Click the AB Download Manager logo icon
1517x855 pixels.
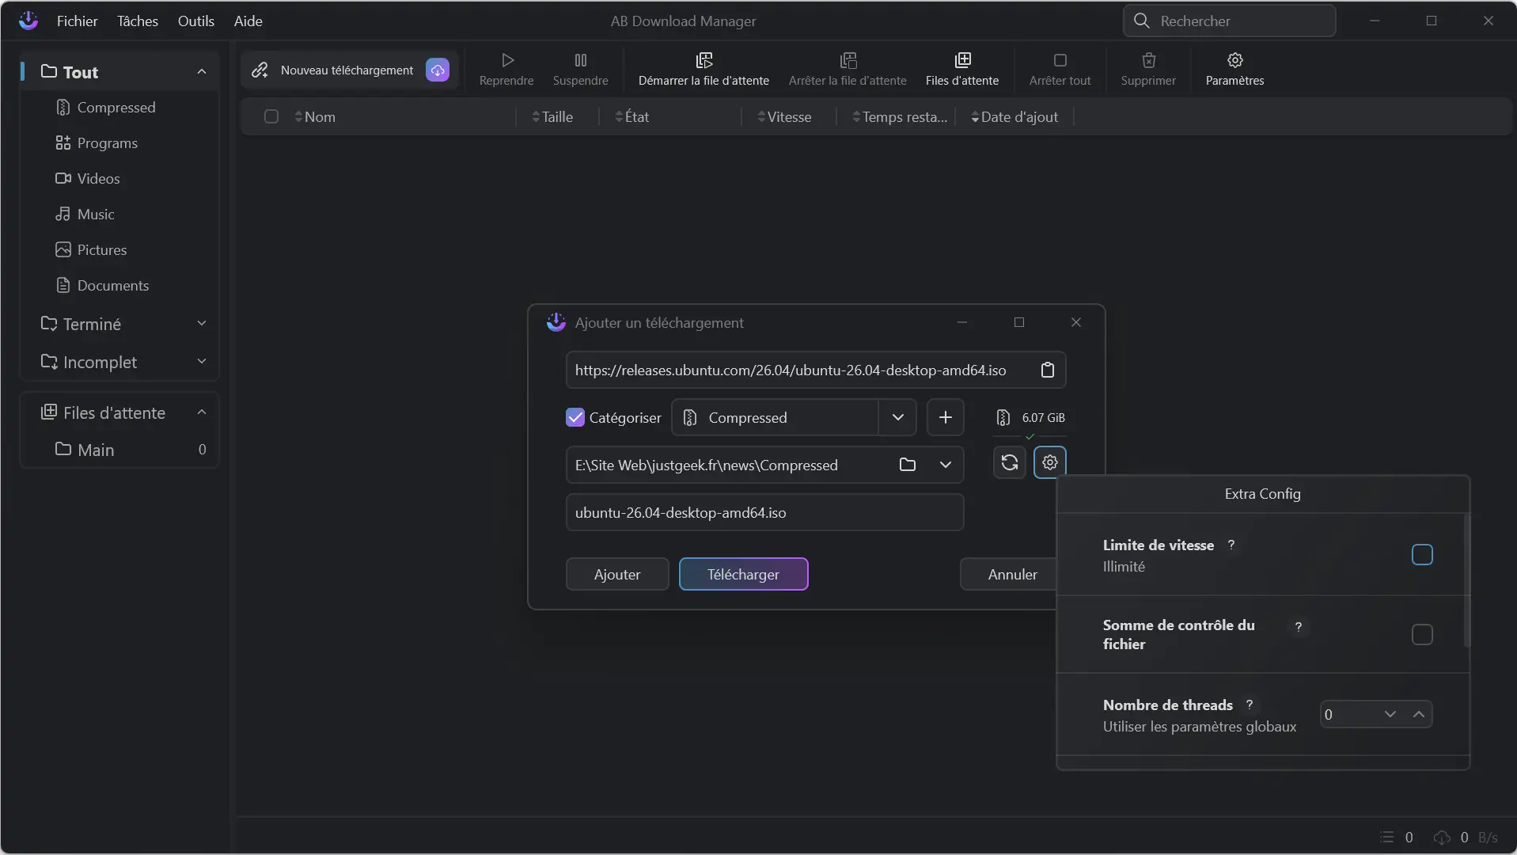(x=28, y=21)
